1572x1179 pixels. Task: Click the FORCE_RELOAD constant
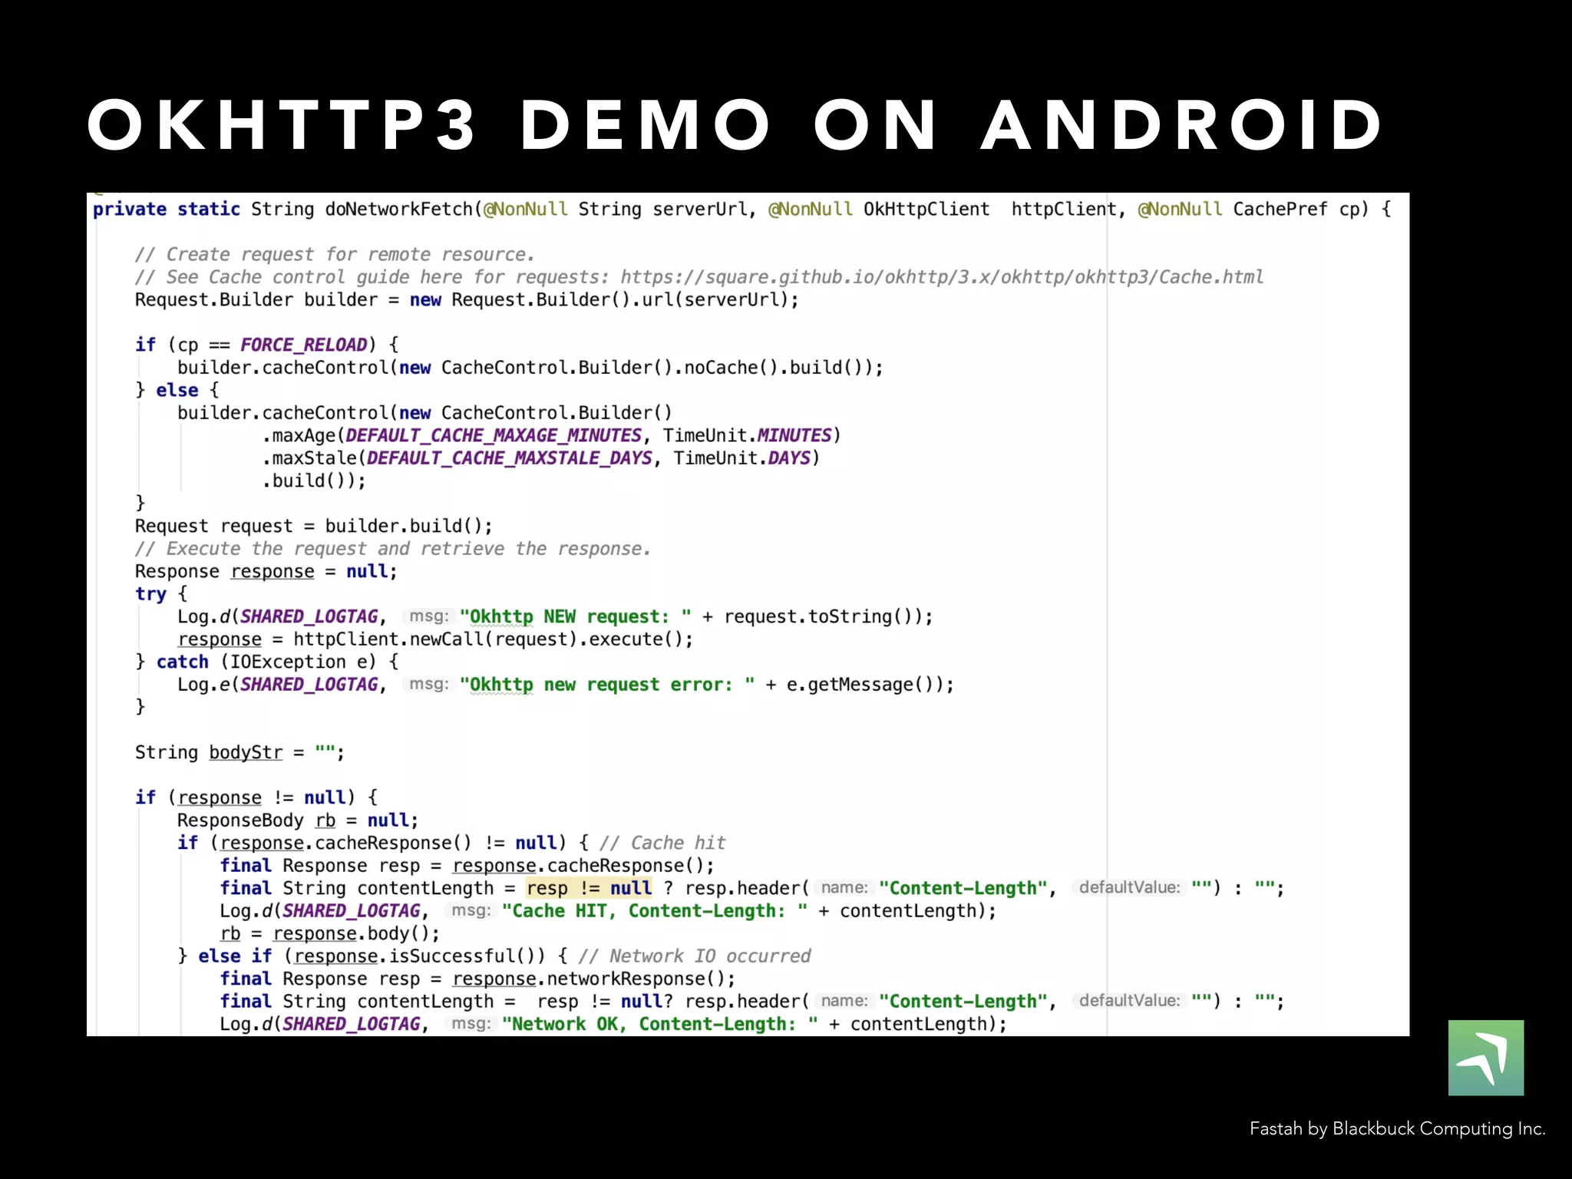pos(304,345)
